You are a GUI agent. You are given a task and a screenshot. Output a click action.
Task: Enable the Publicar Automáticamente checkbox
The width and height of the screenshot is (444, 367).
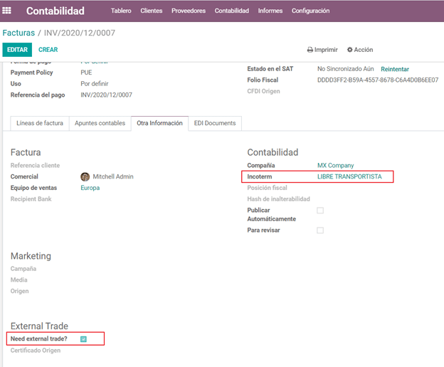[x=320, y=211]
